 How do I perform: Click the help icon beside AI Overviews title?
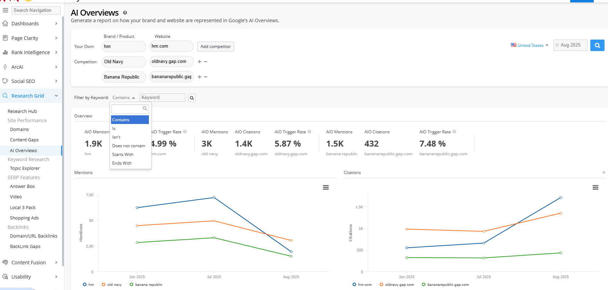[125, 13]
